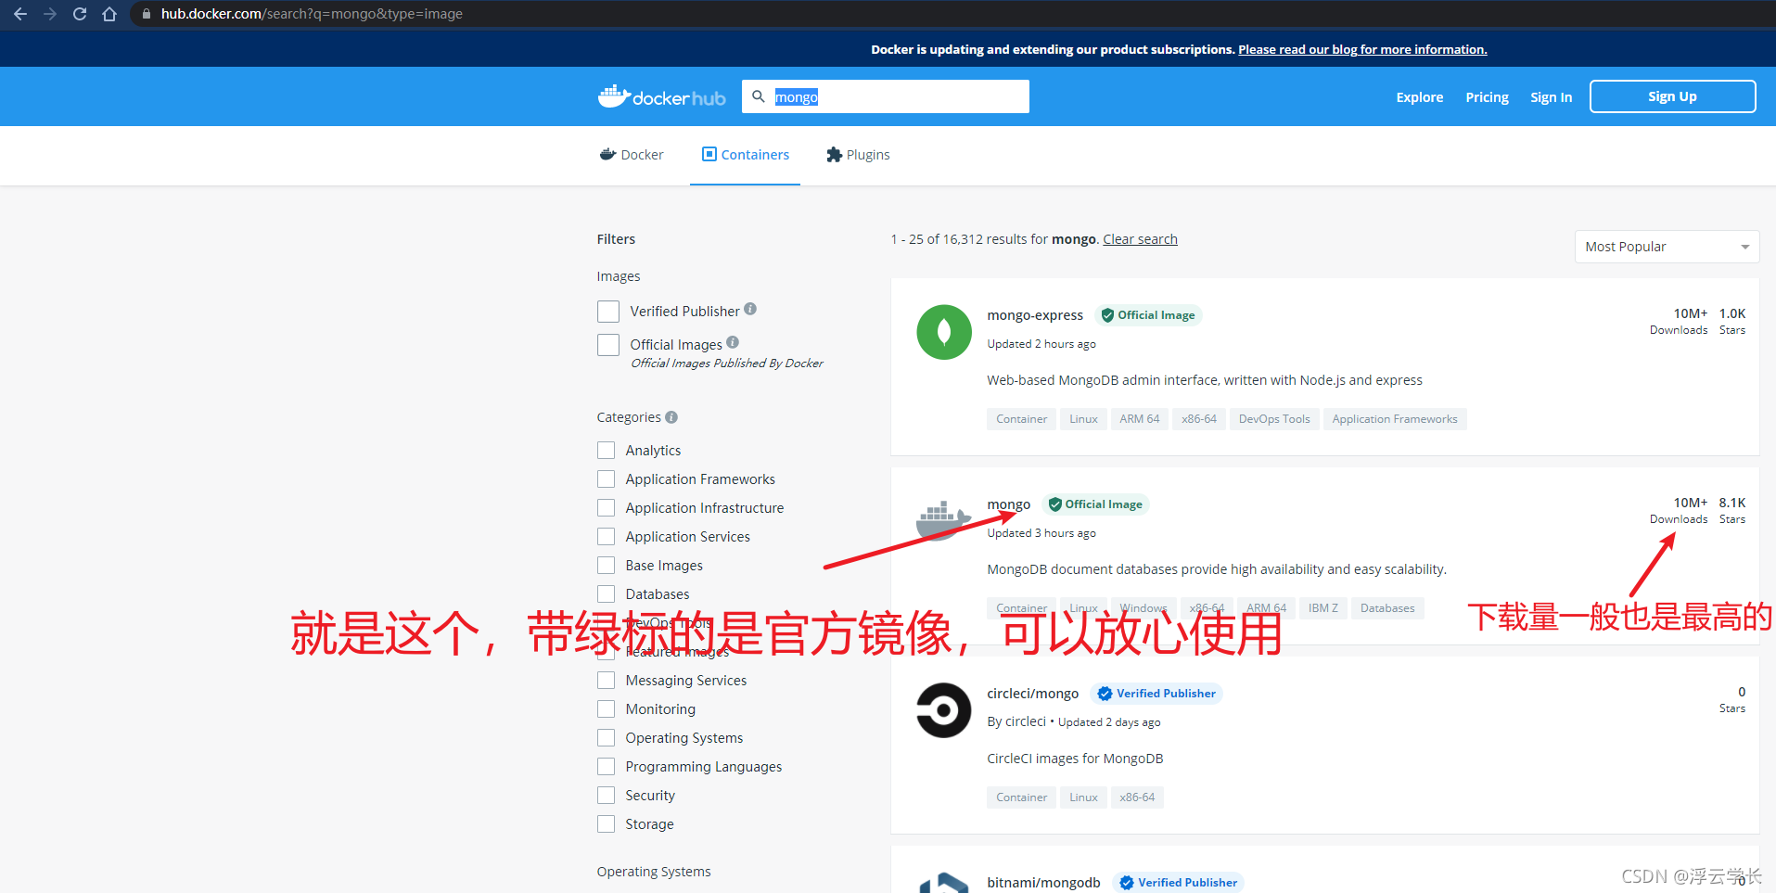Switch to the Containers tab
Image resolution: width=1776 pixels, height=893 pixels.
point(746,155)
